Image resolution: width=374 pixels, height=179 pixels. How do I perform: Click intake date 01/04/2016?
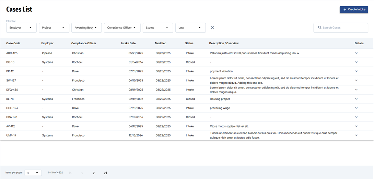(x=136, y=62)
